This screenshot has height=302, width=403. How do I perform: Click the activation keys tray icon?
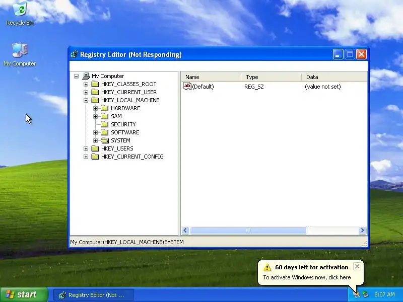[356, 294]
